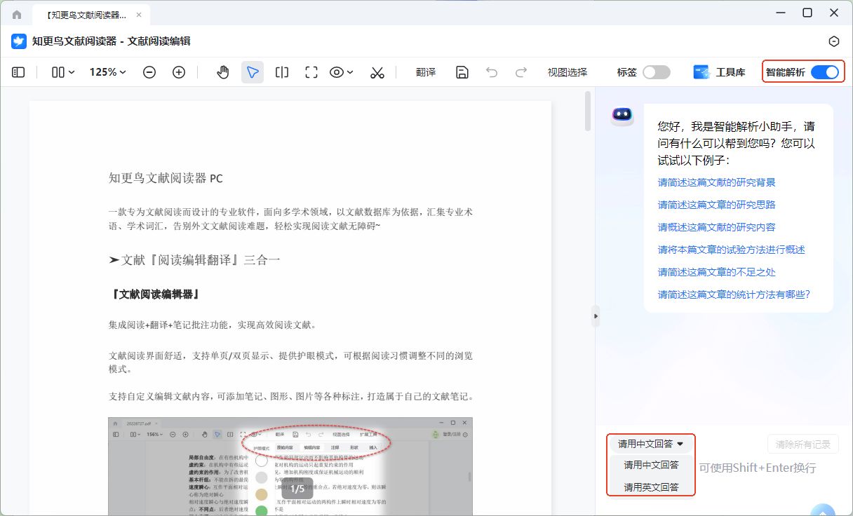
Task: Save the document with disk icon
Action: click(x=462, y=72)
